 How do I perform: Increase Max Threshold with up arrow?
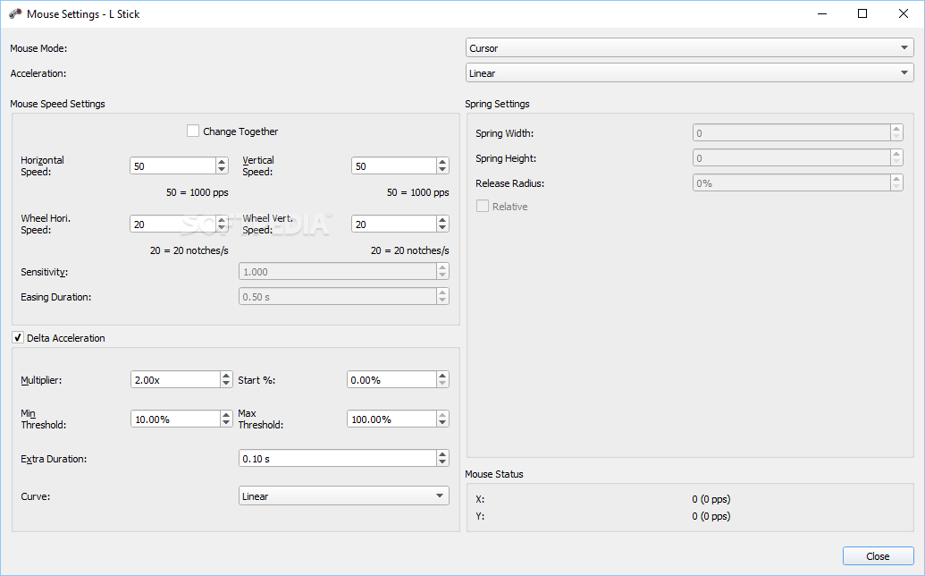tap(442, 415)
